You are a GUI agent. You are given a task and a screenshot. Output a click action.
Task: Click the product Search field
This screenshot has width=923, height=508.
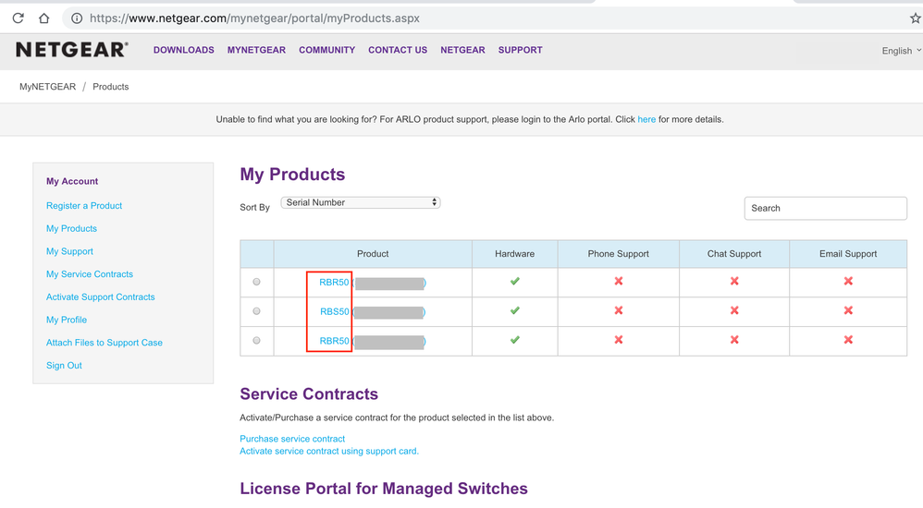[x=825, y=208]
